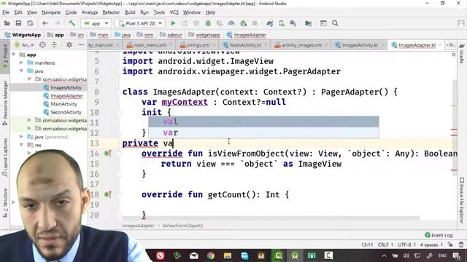Image resolution: width=467 pixels, height=262 pixels.
Task: Toggle the Device File Explorer panel
Action: coord(462,201)
